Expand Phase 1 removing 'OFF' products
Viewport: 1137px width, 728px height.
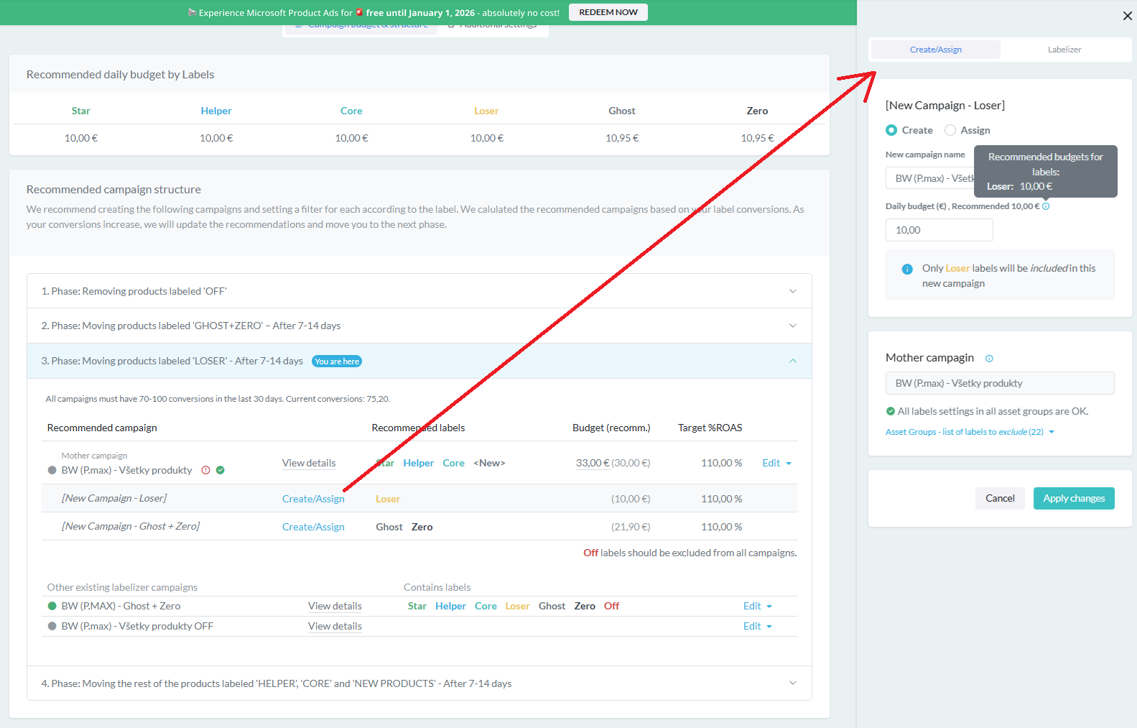792,291
